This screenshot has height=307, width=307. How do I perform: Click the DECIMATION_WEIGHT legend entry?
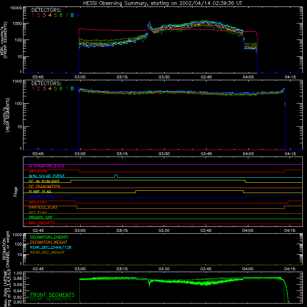[49, 243]
